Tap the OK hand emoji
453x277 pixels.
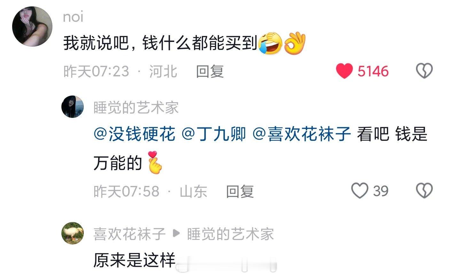pyautogui.click(x=295, y=43)
